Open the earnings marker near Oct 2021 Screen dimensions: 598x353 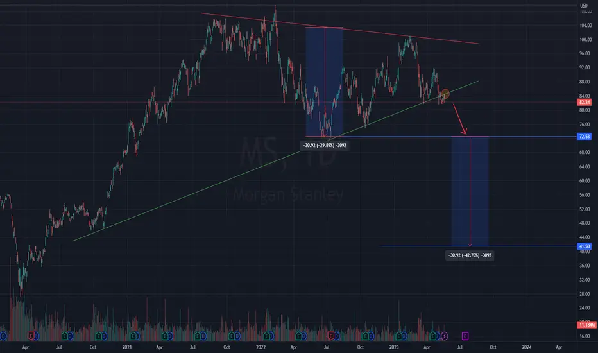(x=231, y=336)
